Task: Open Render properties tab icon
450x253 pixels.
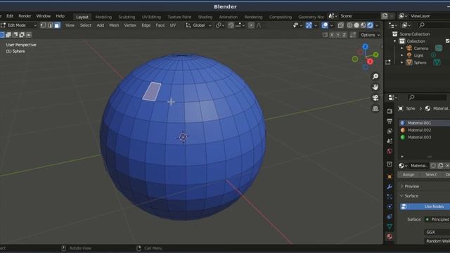Action: pos(390,111)
